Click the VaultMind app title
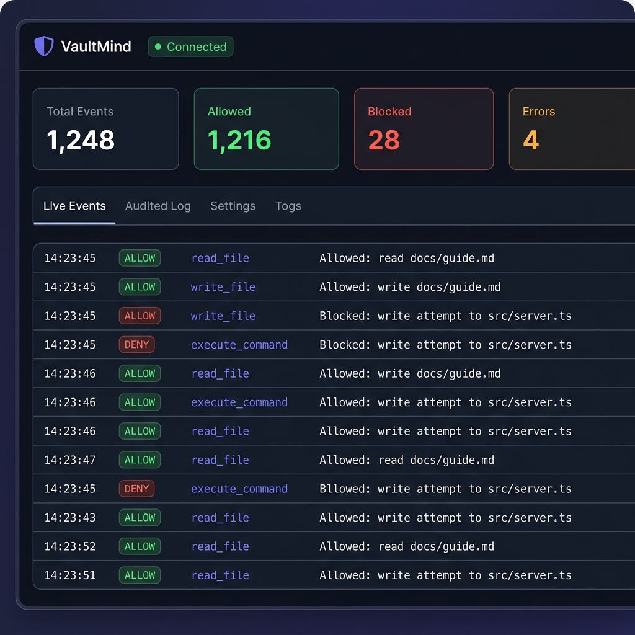The image size is (635, 635). [96, 47]
